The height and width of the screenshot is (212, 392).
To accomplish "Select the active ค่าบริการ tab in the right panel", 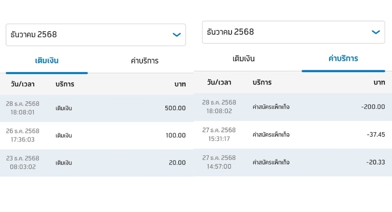I will (343, 59).
